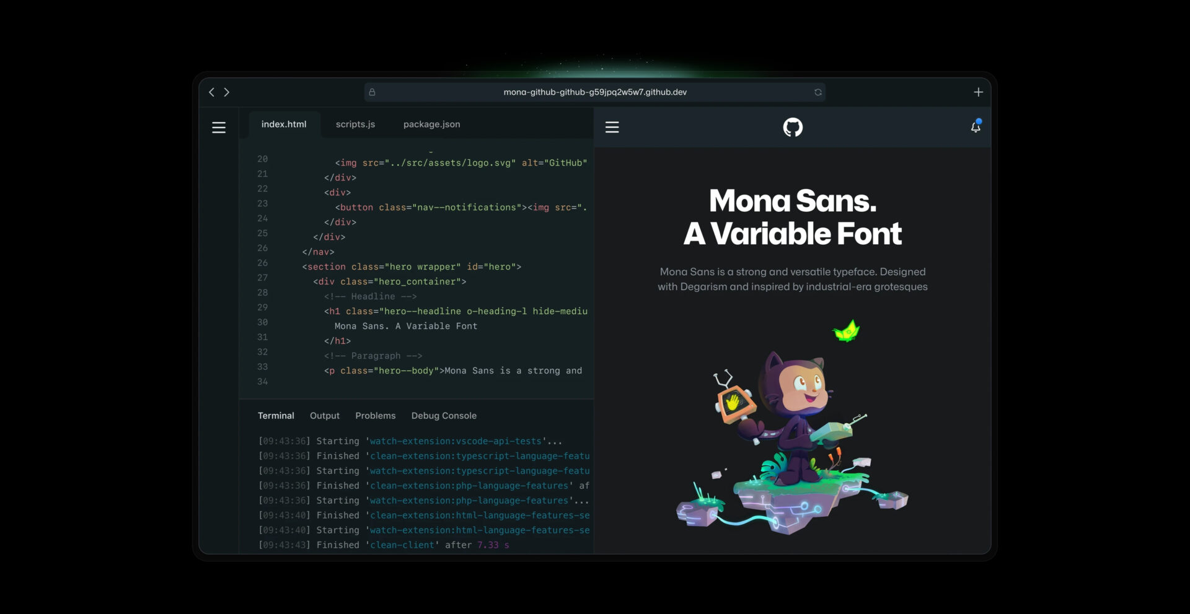Screen dimensions: 1190x614
Task: Go forward with the right arrow
Action: point(227,92)
